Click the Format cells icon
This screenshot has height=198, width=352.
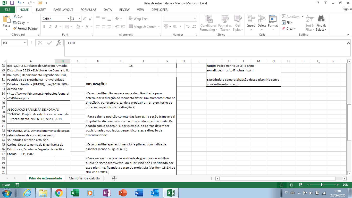click(x=273, y=19)
